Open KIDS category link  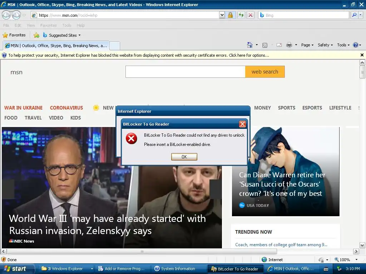point(76,118)
